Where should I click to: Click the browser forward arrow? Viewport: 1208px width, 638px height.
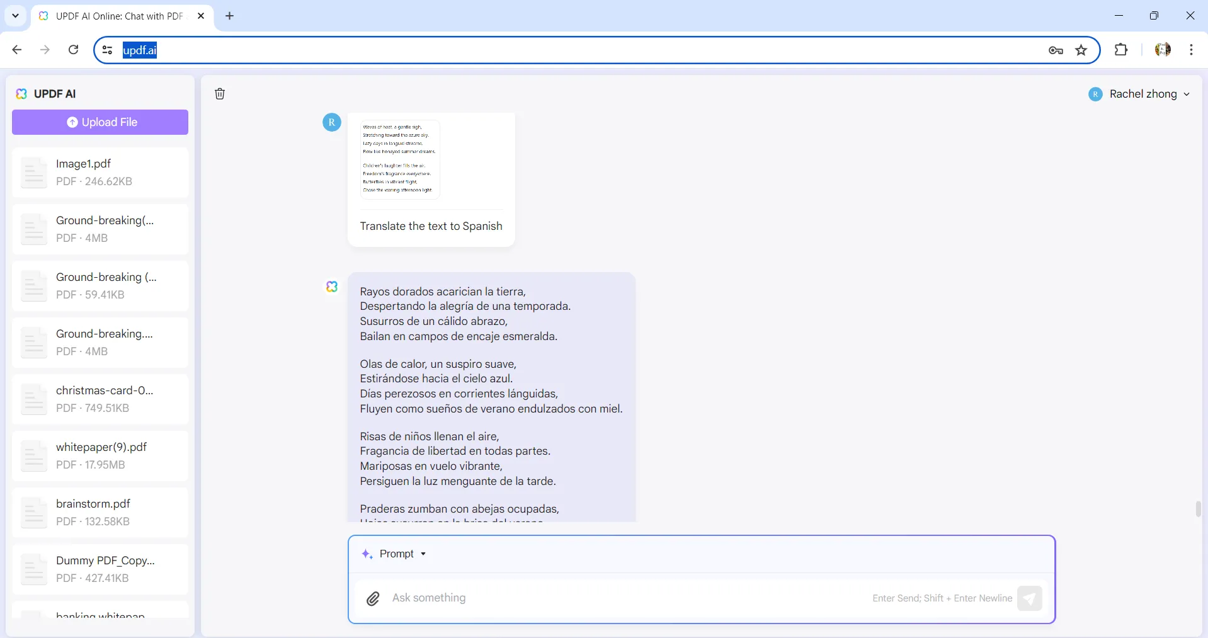coord(45,50)
